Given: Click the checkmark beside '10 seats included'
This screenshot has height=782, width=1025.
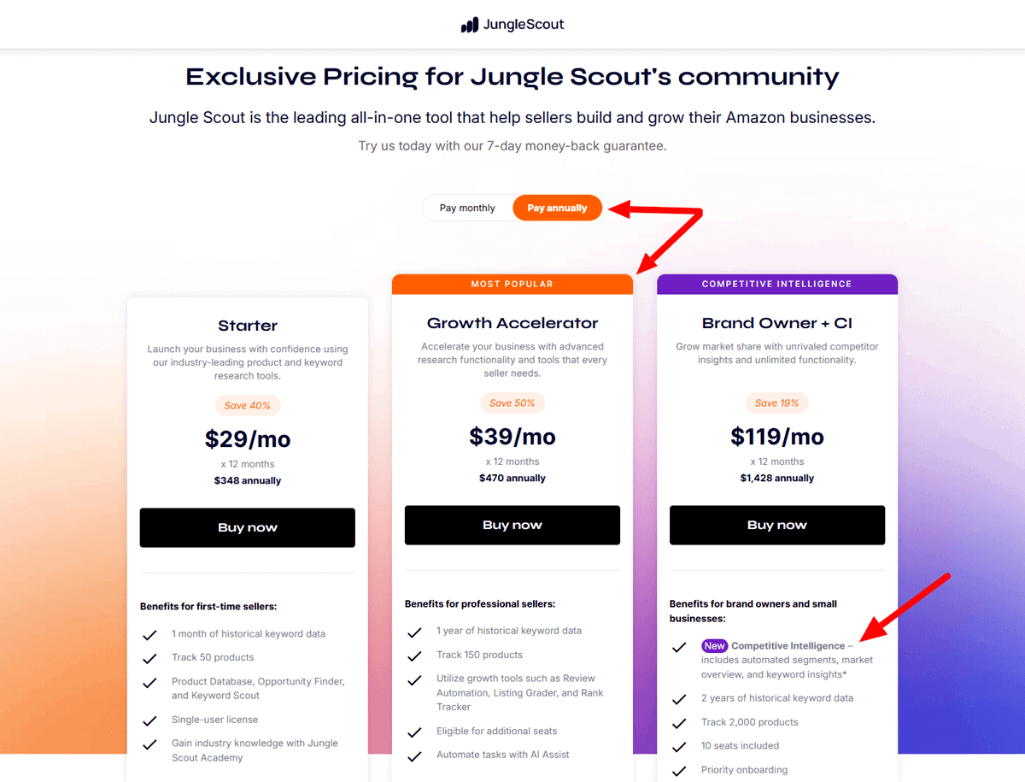Looking at the screenshot, I should click(679, 746).
